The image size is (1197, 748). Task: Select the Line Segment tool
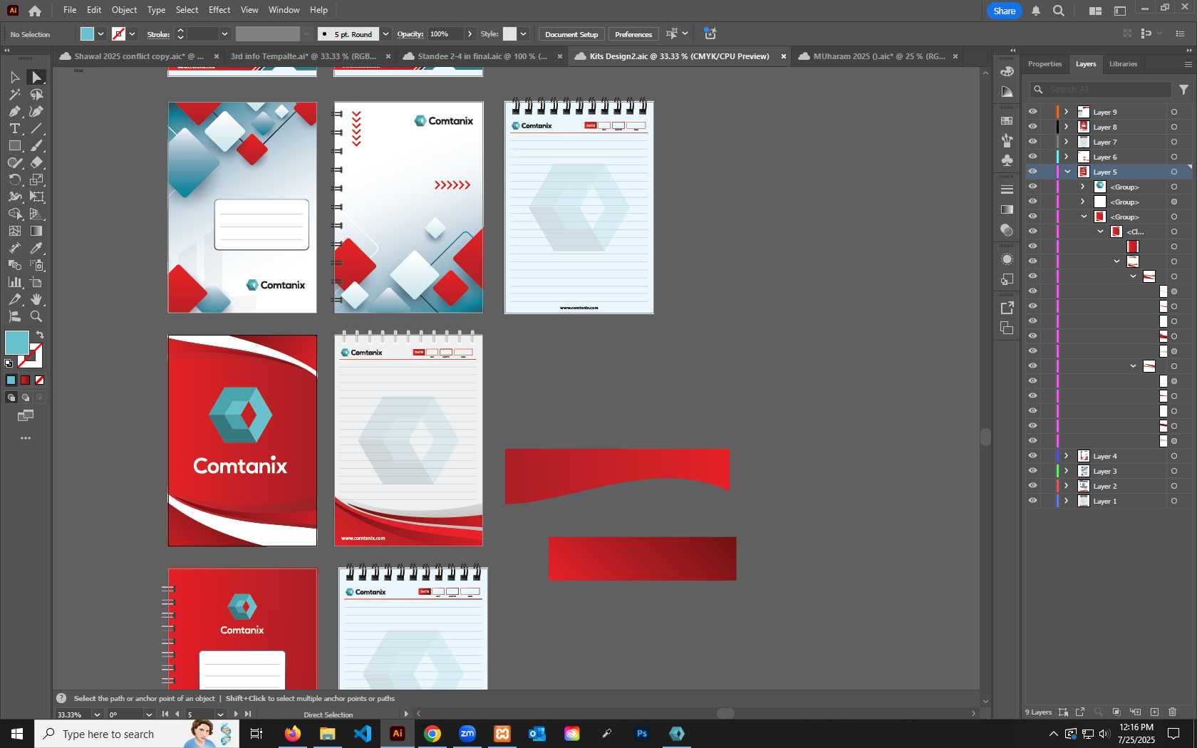click(36, 128)
